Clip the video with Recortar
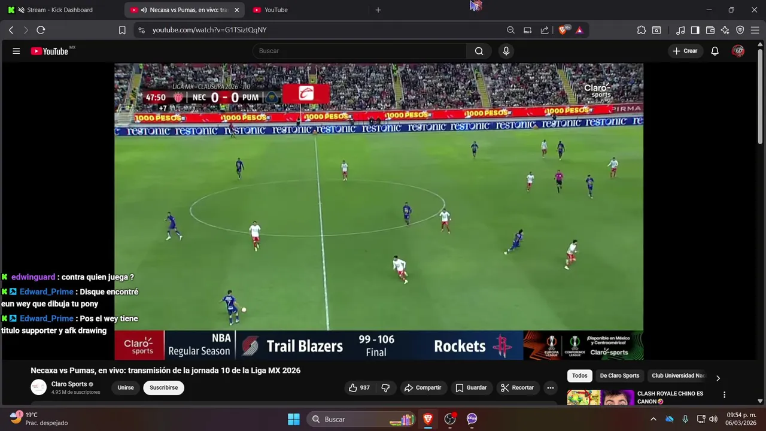 pyautogui.click(x=517, y=388)
